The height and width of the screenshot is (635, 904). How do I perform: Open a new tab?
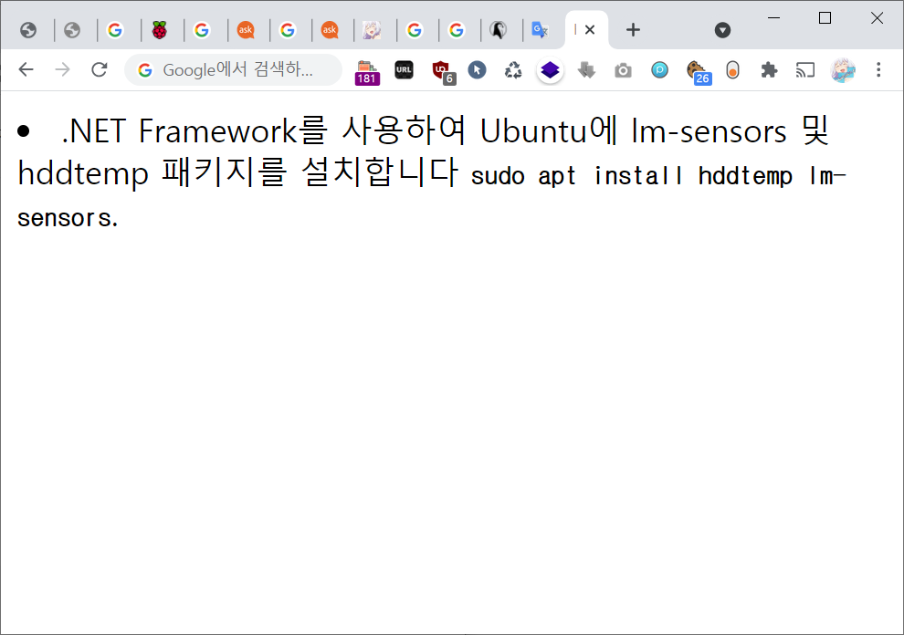633,30
